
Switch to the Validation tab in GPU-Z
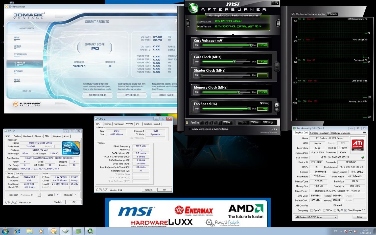(x=324, y=133)
